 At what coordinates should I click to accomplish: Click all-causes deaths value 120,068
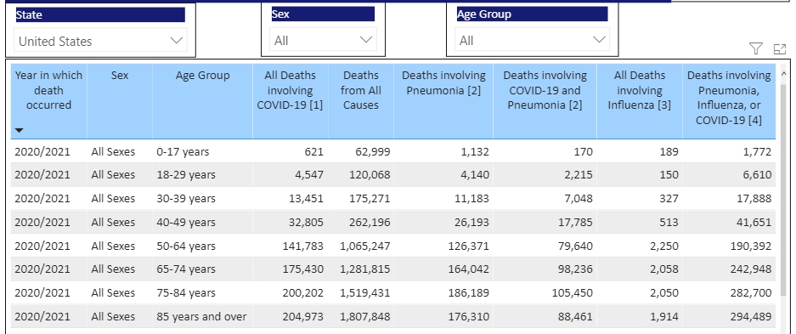pyautogui.click(x=370, y=174)
